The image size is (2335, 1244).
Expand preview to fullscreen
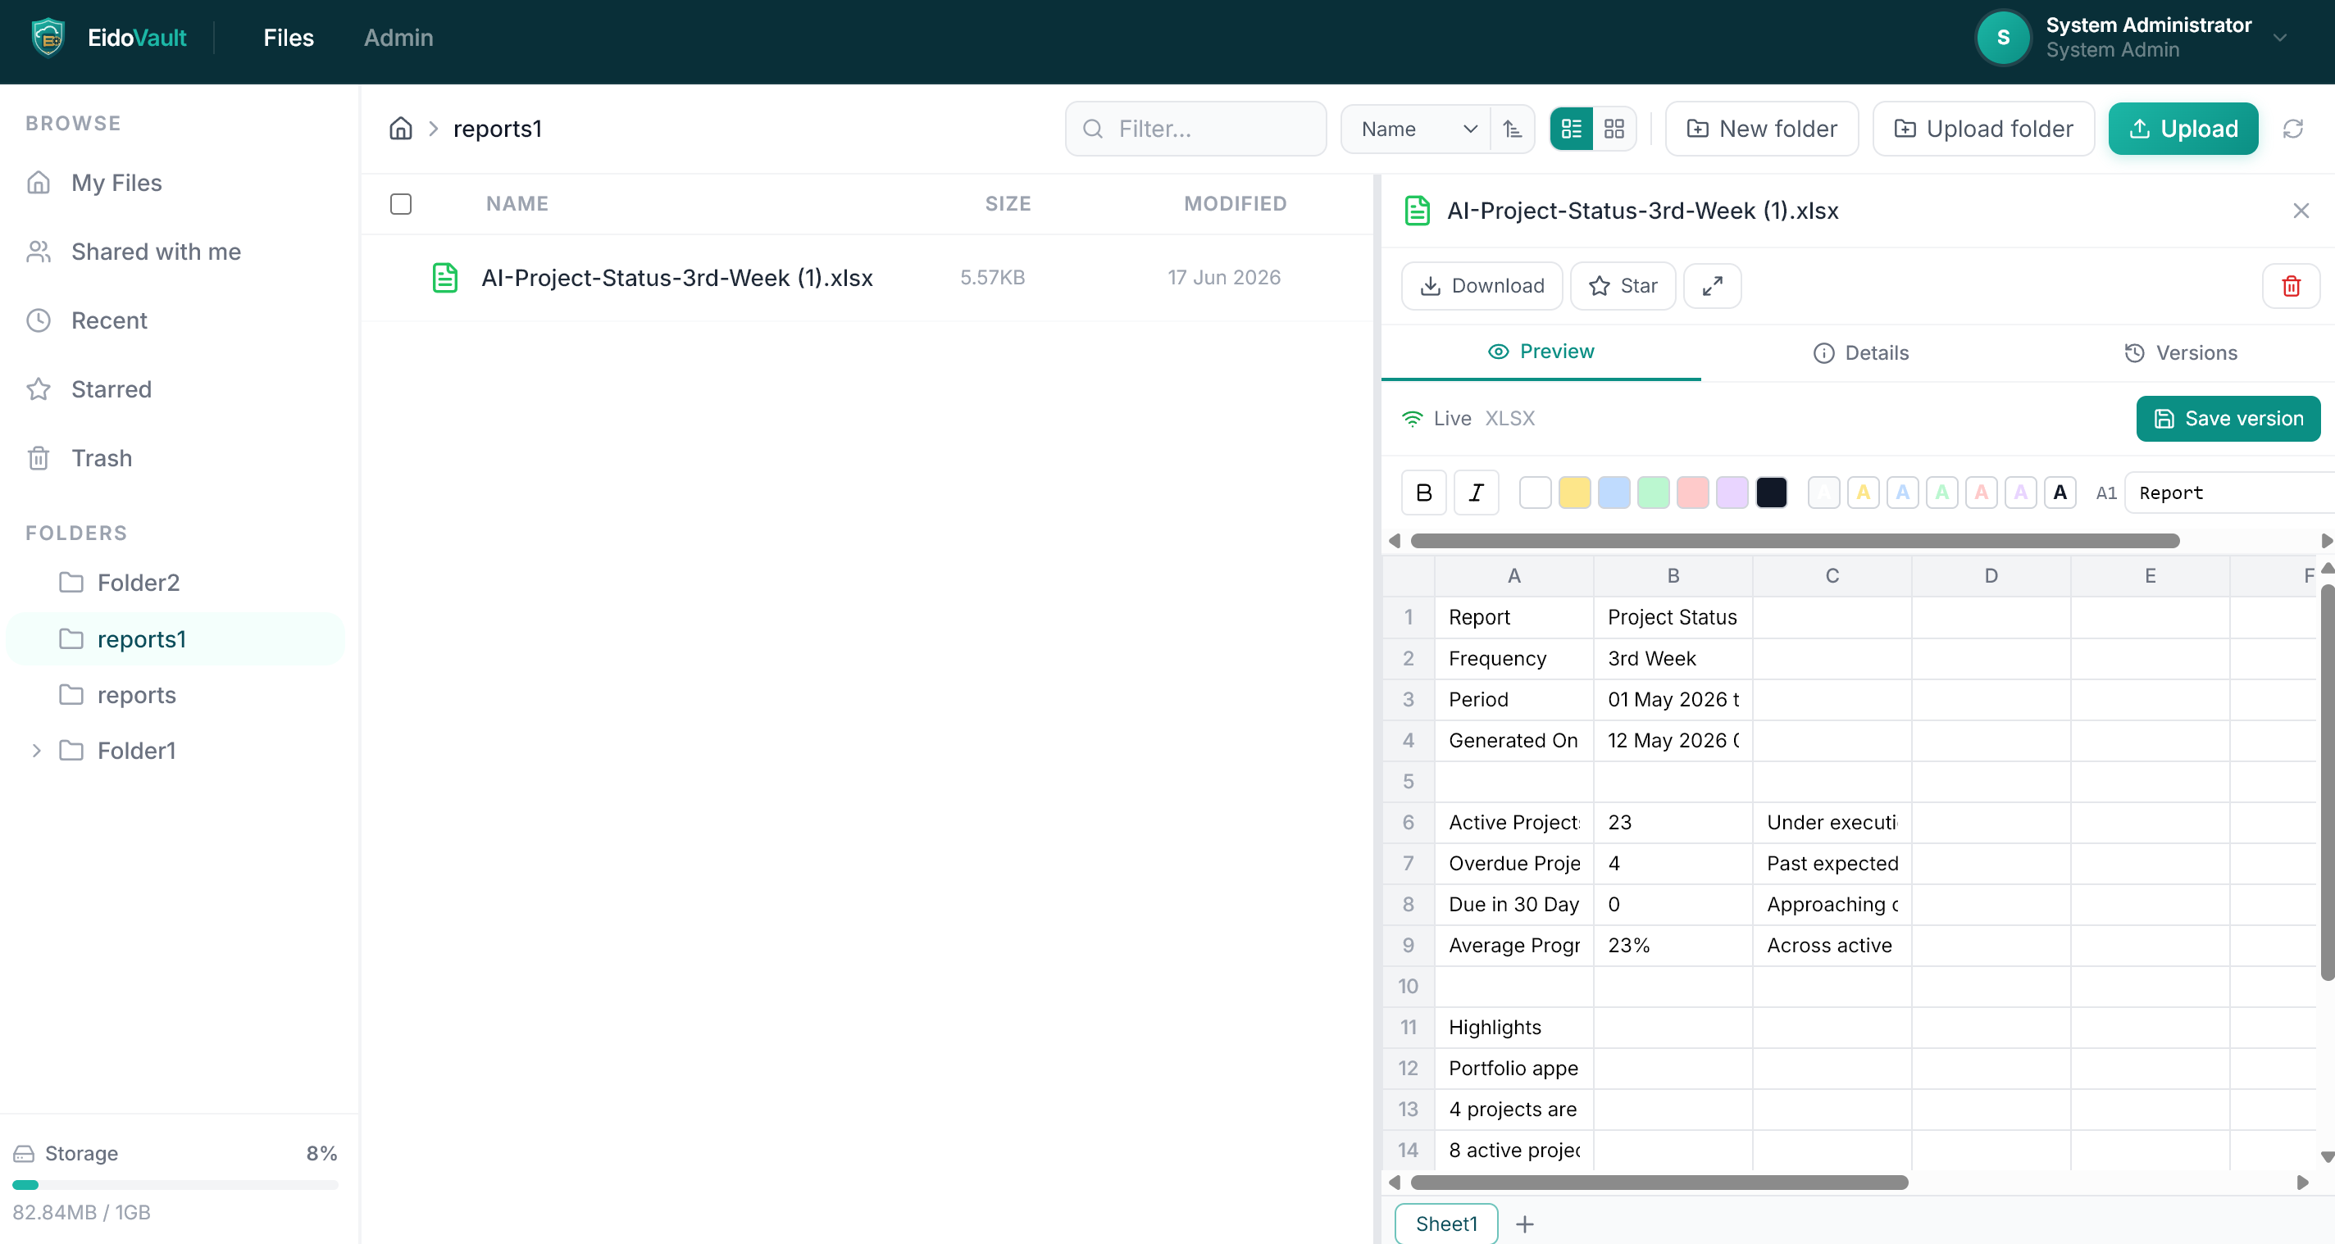(1712, 286)
